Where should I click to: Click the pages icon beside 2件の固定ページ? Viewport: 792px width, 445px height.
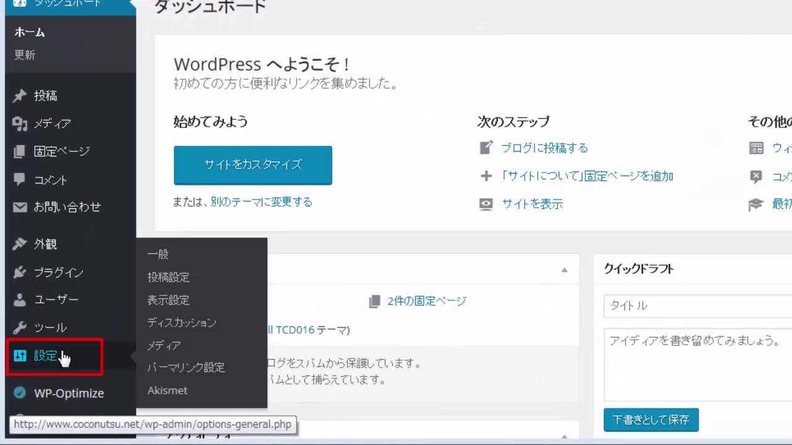(374, 302)
